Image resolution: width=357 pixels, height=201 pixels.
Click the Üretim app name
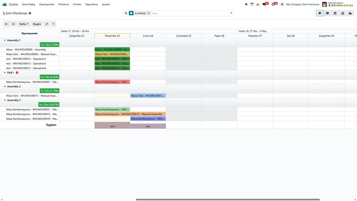pyautogui.click(x=13, y=4)
